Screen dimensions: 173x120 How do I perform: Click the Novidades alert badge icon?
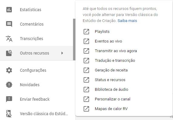9,85
